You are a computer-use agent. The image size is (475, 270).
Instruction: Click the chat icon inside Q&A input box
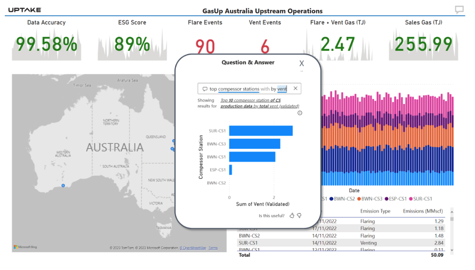pyautogui.click(x=205, y=89)
